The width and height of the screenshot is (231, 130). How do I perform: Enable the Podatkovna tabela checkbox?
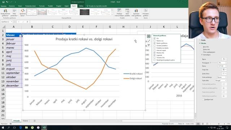tap(154, 48)
